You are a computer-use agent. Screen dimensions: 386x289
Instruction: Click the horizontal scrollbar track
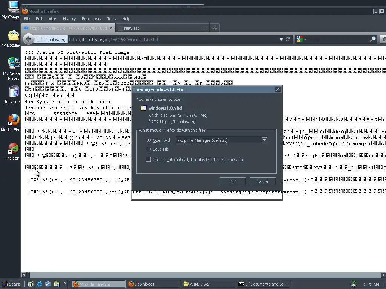point(205,275)
